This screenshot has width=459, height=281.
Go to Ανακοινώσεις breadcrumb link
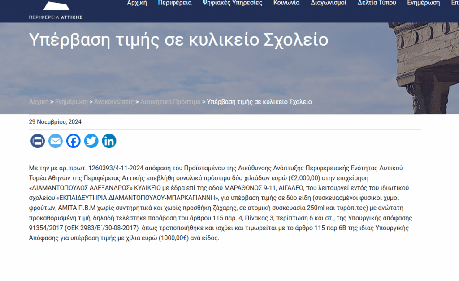[x=114, y=102]
